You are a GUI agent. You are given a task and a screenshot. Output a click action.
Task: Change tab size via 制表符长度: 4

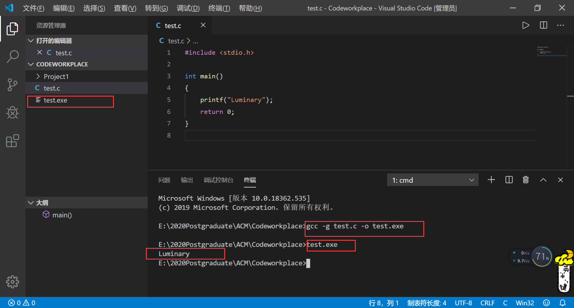tap(427, 303)
